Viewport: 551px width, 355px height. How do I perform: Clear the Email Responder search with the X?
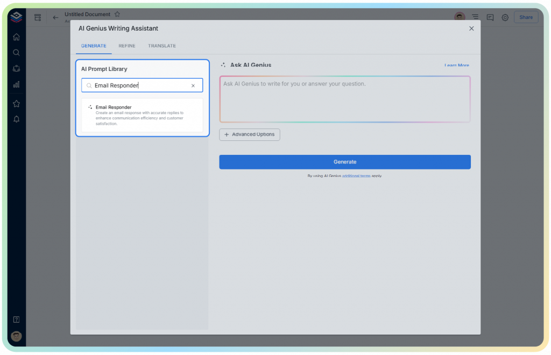(x=193, y=85)
